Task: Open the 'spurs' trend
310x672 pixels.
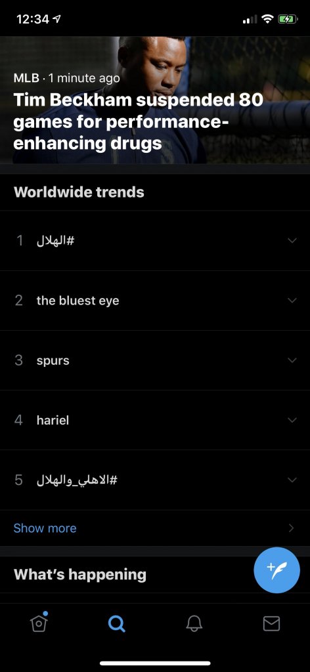Action: point(53,361)
